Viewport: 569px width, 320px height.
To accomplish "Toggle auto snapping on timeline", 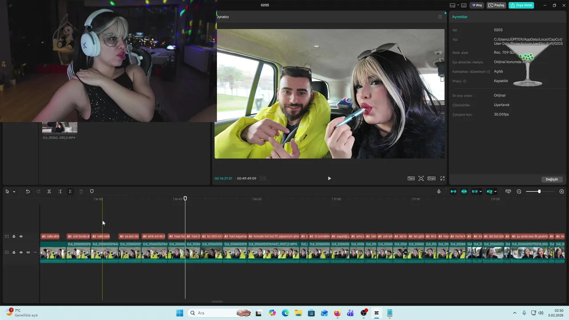I will pos(464,192).
